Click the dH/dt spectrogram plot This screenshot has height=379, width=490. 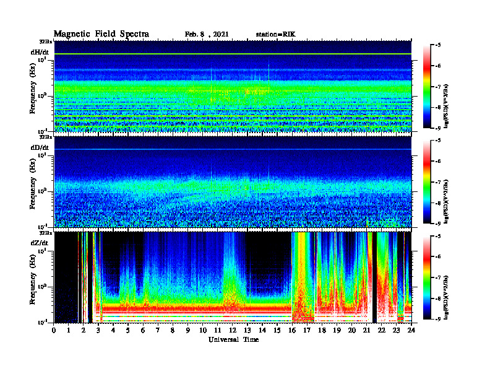coord(233,86)
